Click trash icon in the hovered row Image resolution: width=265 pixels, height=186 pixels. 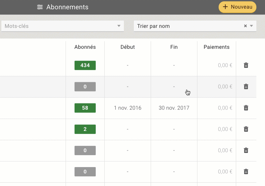point(246,87)
